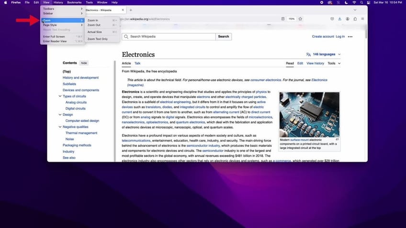
Task: Choose Zoom Out from submenu
Action: tap(102, 25)
